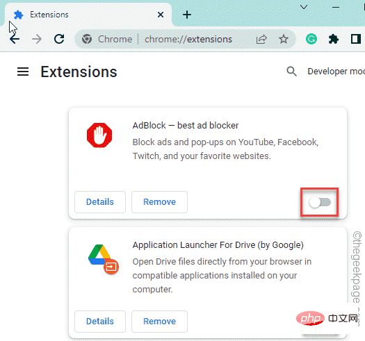The image size is (365, 341).
Task: Open Details for Application Launcher For Drive
Action: pos(100,322)
